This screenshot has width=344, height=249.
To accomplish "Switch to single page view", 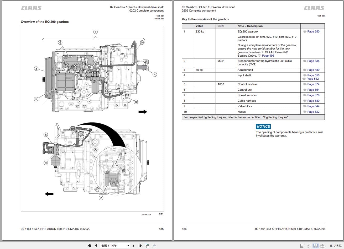I will click(x=302, y=246).
